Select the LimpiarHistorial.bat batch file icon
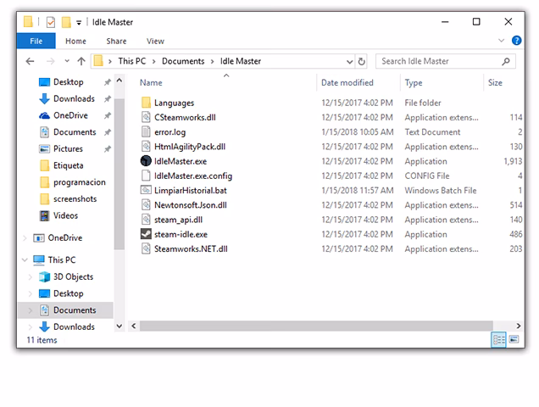This screenshot has width=539, height=407. [146, 190]
